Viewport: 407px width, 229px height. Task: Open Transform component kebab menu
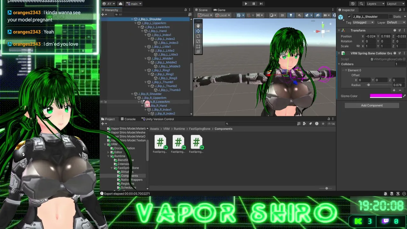point(404,30)
